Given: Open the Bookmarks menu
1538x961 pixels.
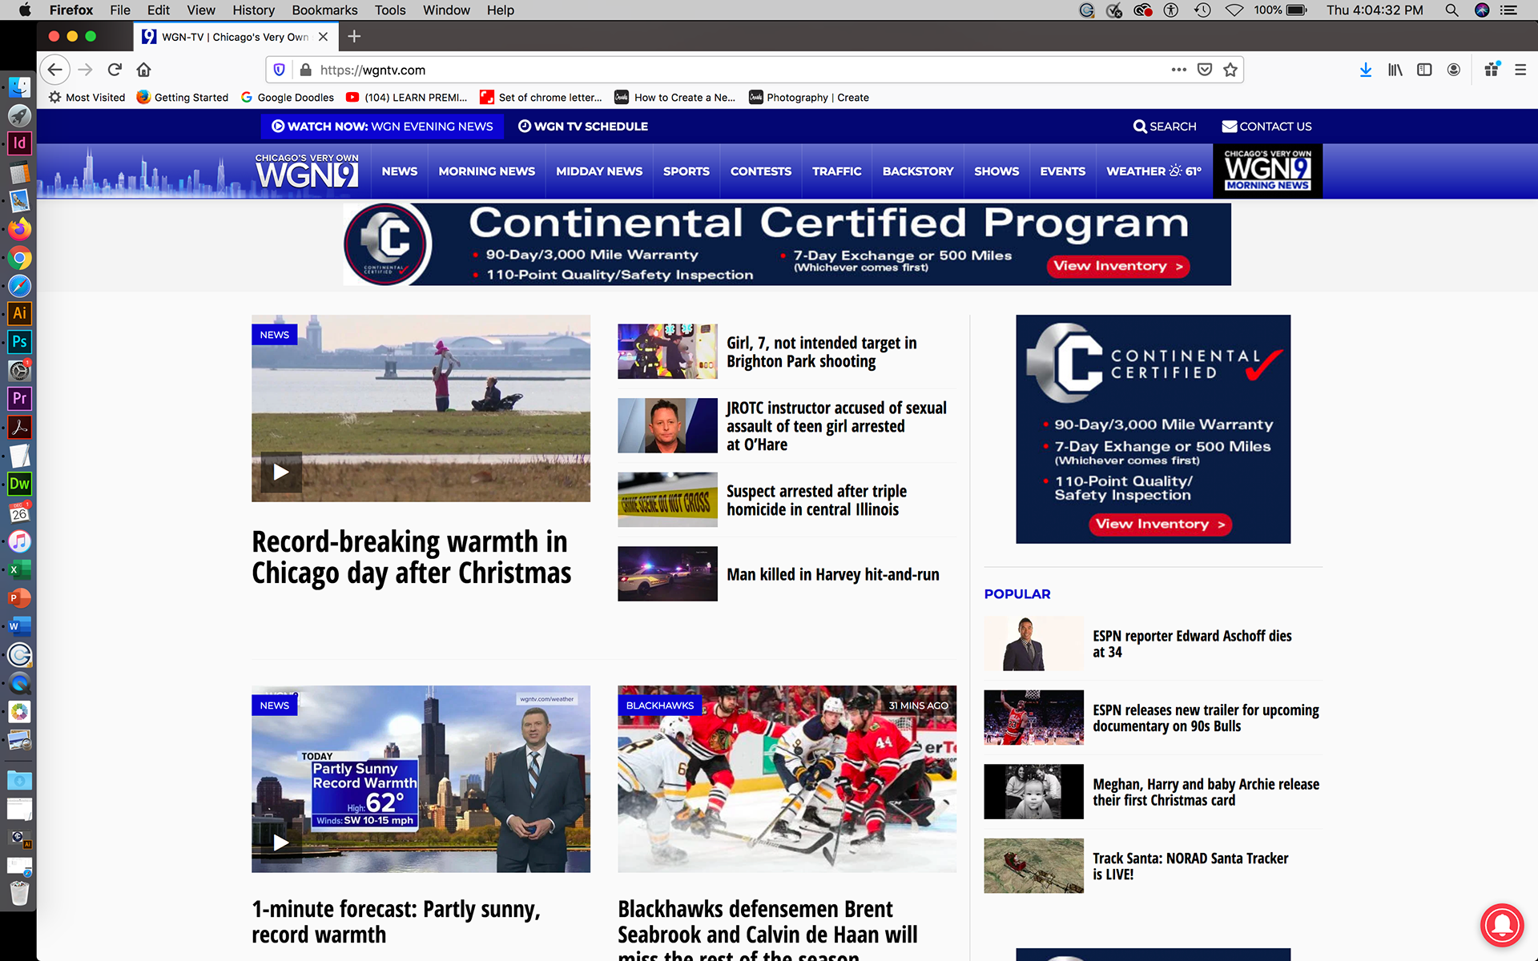Looking at the screenshot, I should (x=324, y=10).
